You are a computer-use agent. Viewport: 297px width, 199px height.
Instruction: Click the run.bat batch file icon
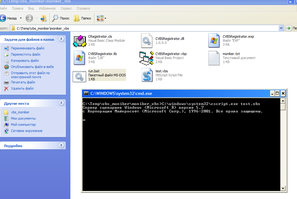click(79, 76)
